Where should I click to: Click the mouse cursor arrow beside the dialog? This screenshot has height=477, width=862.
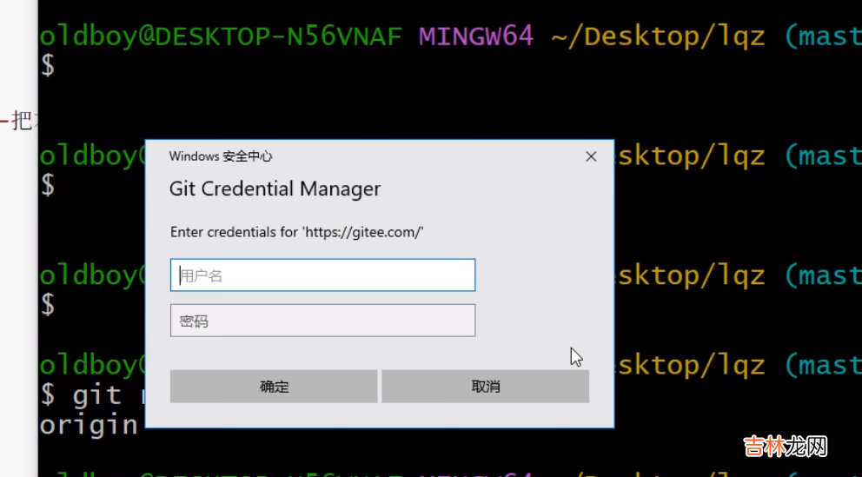[x=576, y=356]
